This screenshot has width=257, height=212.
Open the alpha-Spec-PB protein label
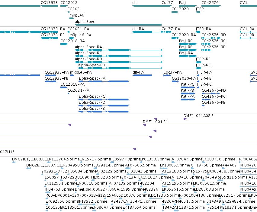[92, 109]
